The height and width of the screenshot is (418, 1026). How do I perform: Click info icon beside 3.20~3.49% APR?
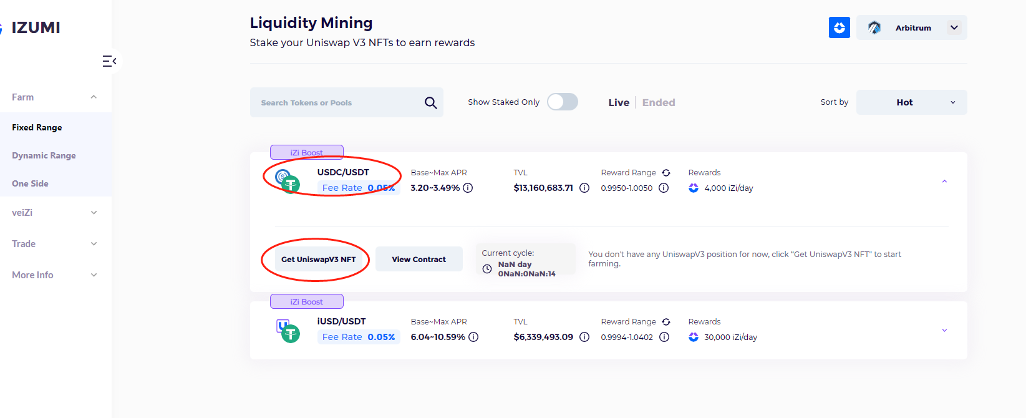click(x=468, y=188)
